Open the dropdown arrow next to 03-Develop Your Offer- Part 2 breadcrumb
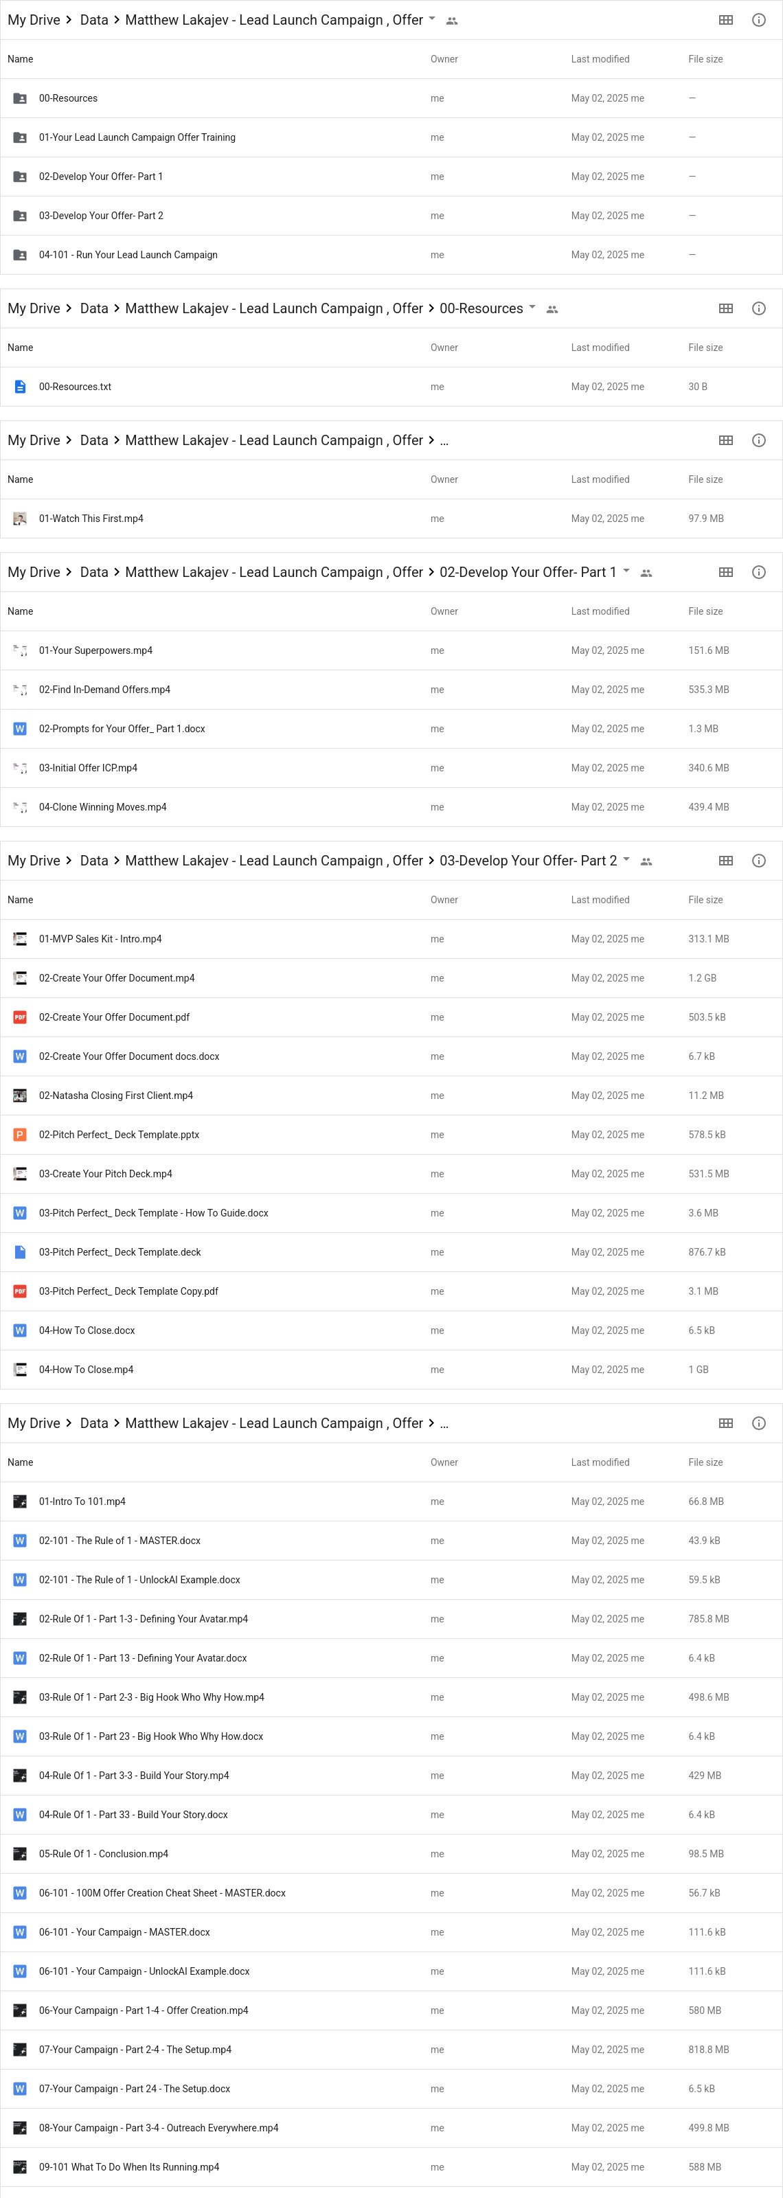 (626, 859)
